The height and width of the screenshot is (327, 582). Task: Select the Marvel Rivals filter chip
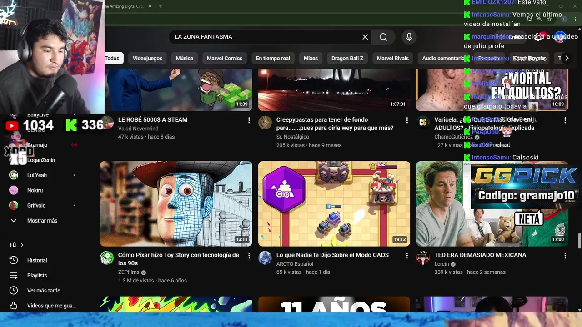click(x=393, y=58)
